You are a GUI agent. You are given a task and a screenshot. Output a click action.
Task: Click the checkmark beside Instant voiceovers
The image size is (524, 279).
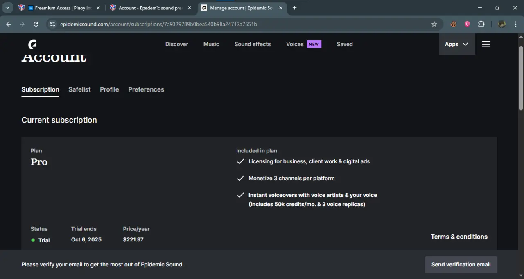click(241, 195)
